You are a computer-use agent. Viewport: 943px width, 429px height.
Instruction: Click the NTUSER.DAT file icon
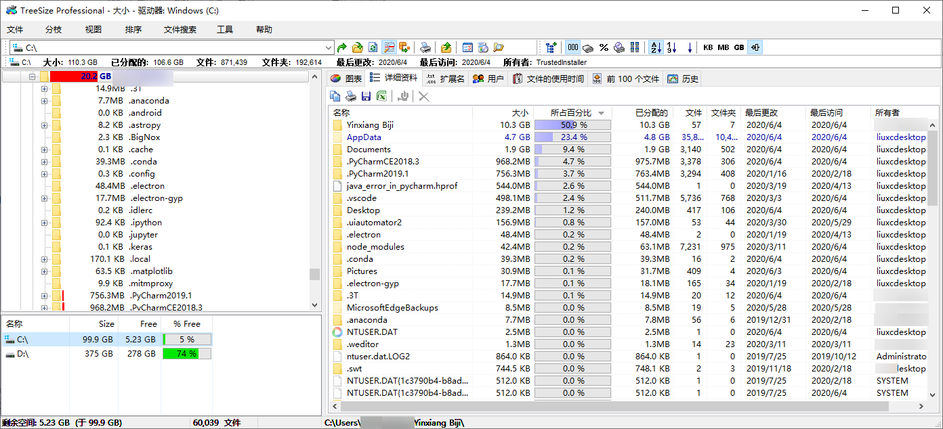coord(337,332)
